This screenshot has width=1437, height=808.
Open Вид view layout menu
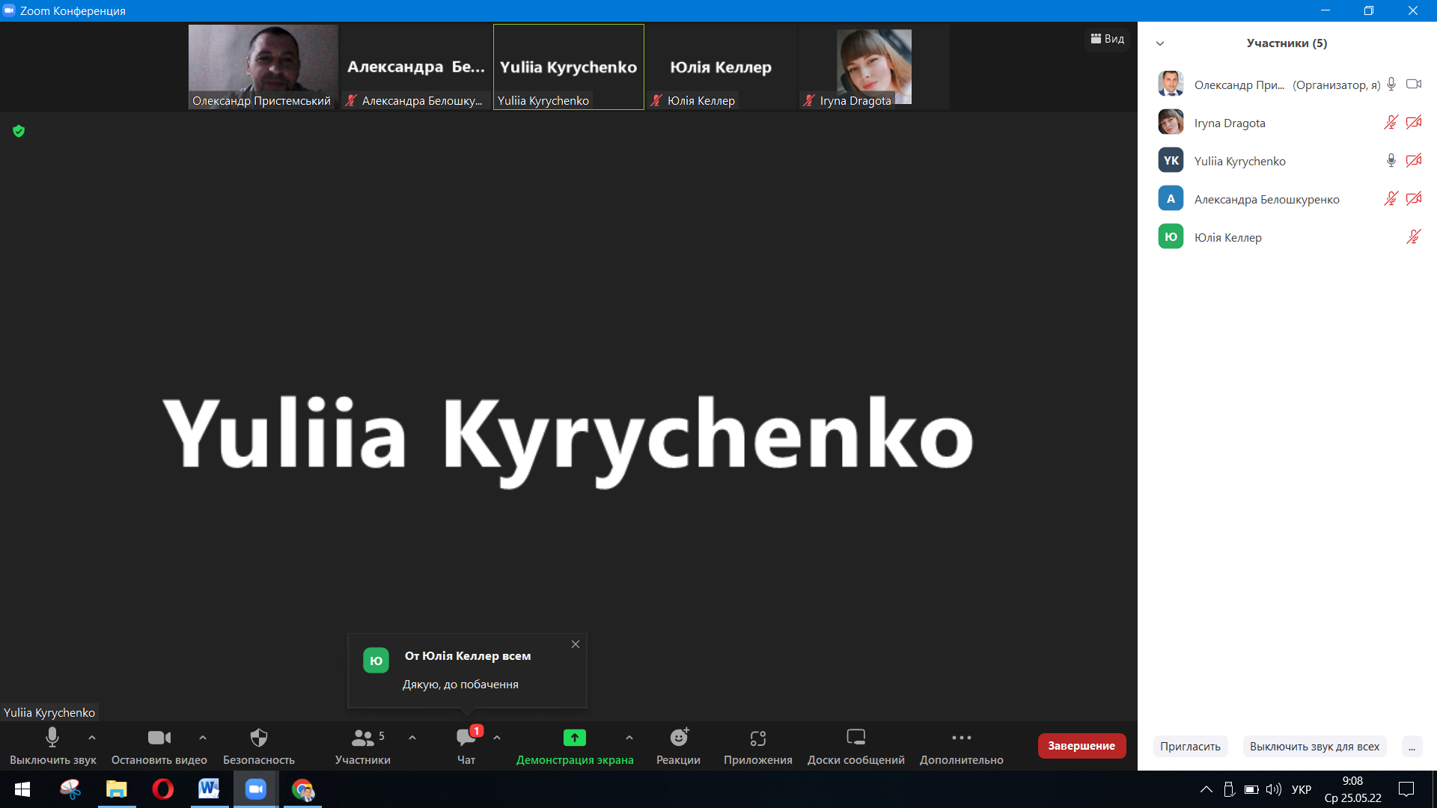pos(1108,39)
